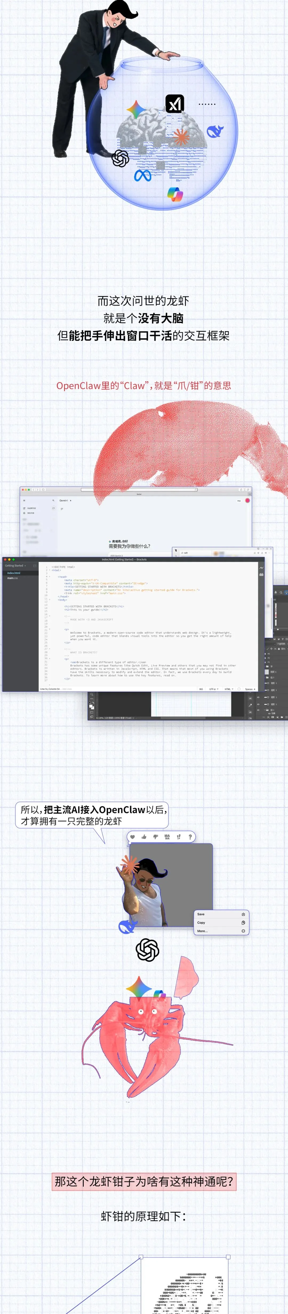Open the UTF-8 encoding dropdown in Brackets
The image size is (288, 1314).
213,689
